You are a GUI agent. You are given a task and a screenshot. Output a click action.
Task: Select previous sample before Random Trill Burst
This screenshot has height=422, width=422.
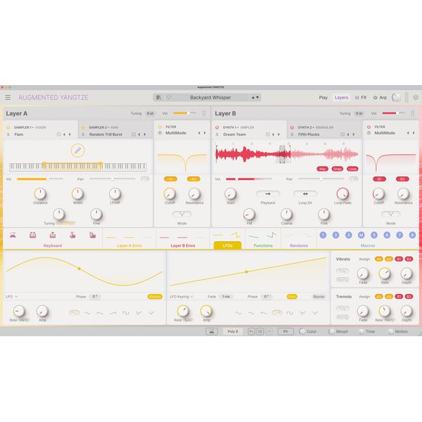point(139,134)
